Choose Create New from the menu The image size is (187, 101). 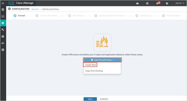point(91,65)
